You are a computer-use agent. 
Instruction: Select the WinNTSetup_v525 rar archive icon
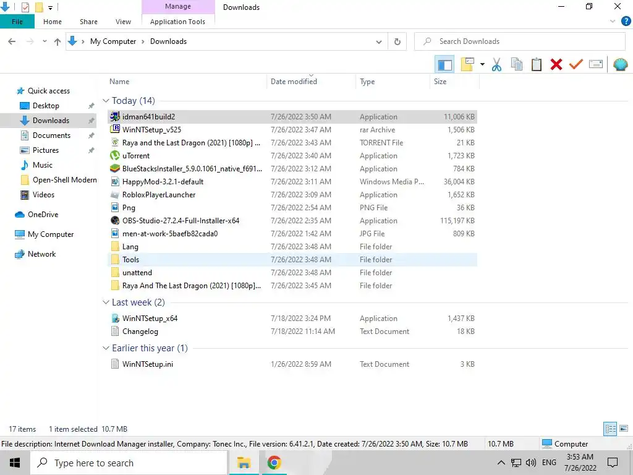[x=115, y=130]
